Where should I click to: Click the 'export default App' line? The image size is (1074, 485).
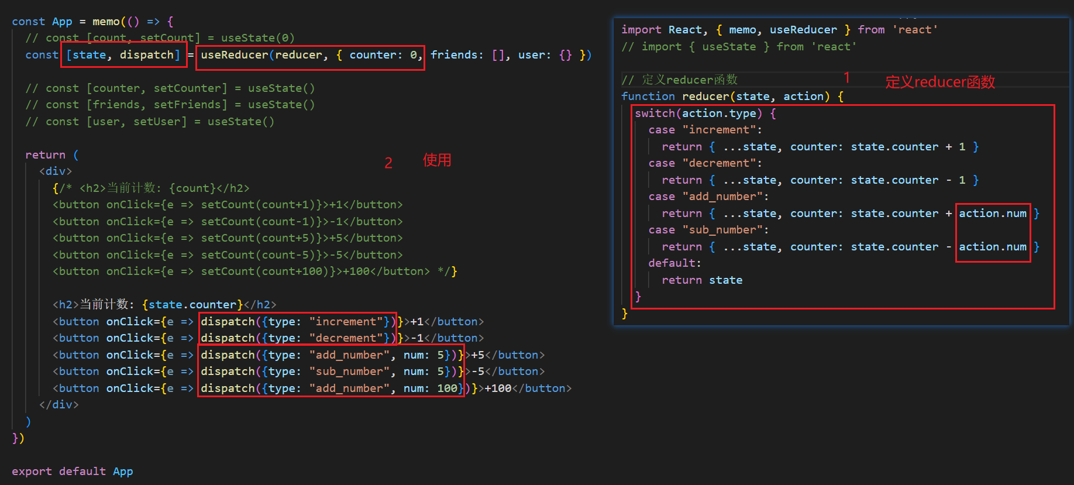73,472
